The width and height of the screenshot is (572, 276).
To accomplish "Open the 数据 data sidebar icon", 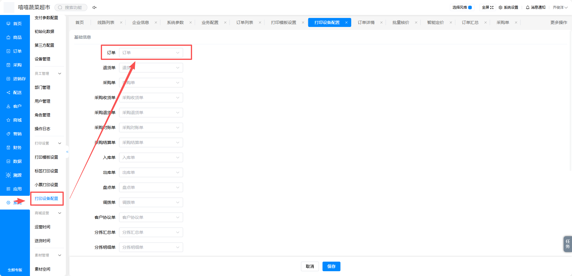I will pyautogui.click(x=8, y=161).
